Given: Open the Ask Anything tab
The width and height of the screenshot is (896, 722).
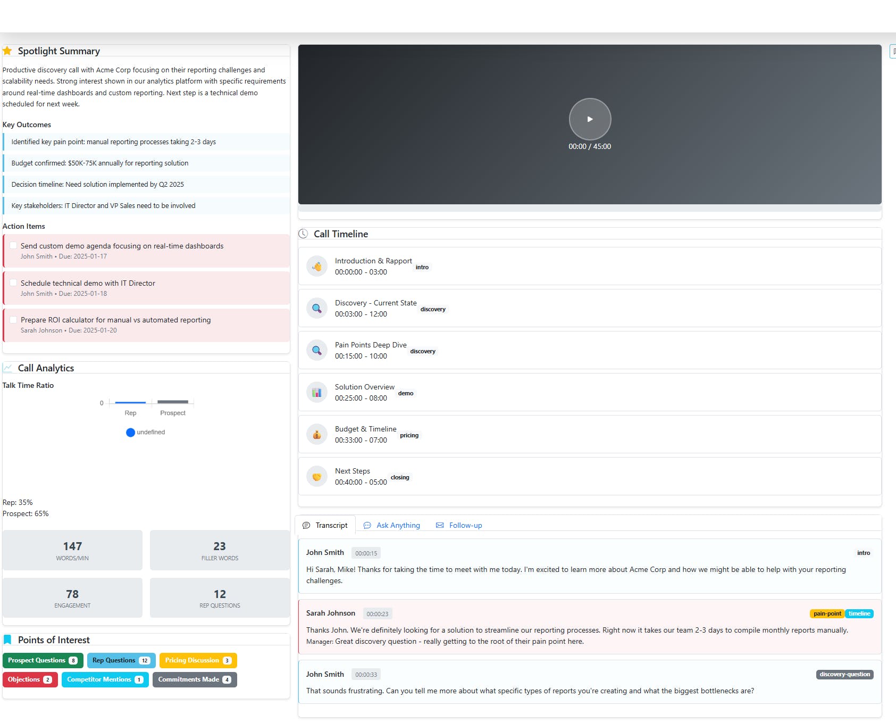Looking at the screenshot, I should click(391, 525).
